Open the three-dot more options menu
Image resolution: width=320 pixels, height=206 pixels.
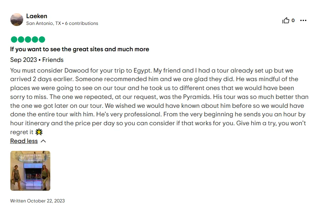point(303,20)
